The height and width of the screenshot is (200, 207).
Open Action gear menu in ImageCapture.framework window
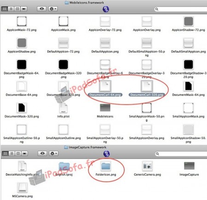pos(53,153)
